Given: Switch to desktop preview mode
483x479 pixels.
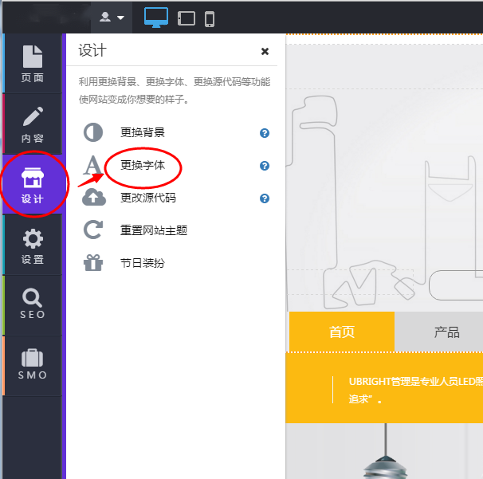Looking at the screenshot, I should point(156,18).
